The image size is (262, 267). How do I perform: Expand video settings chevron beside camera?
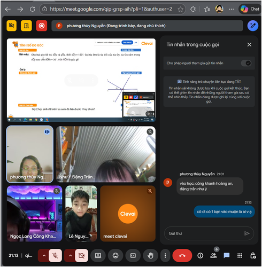click(70, 256)
